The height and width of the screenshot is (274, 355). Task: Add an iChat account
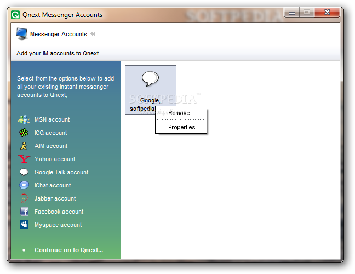click(53, 185)
